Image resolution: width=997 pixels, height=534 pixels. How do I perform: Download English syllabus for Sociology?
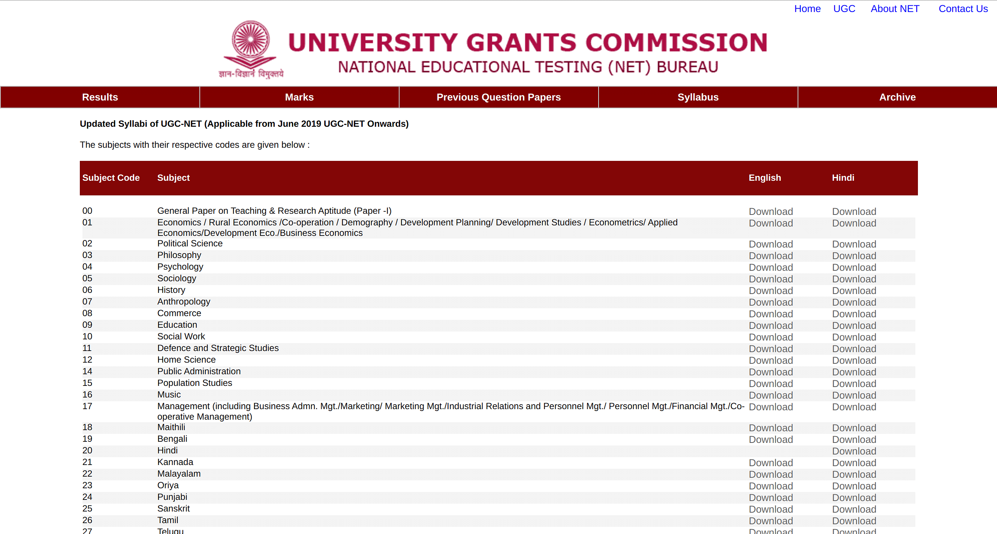click(771, 279)
